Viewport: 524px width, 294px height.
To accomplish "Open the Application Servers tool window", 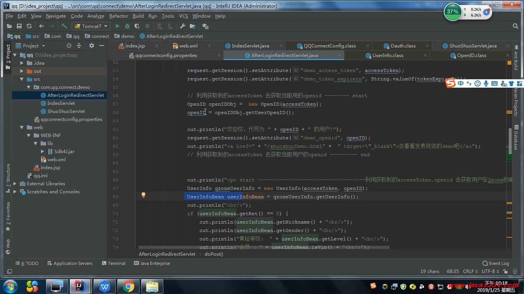I will click(x=70, y=263).
